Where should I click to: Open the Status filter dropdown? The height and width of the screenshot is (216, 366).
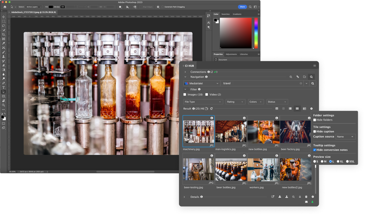click(x=277, y=102)
